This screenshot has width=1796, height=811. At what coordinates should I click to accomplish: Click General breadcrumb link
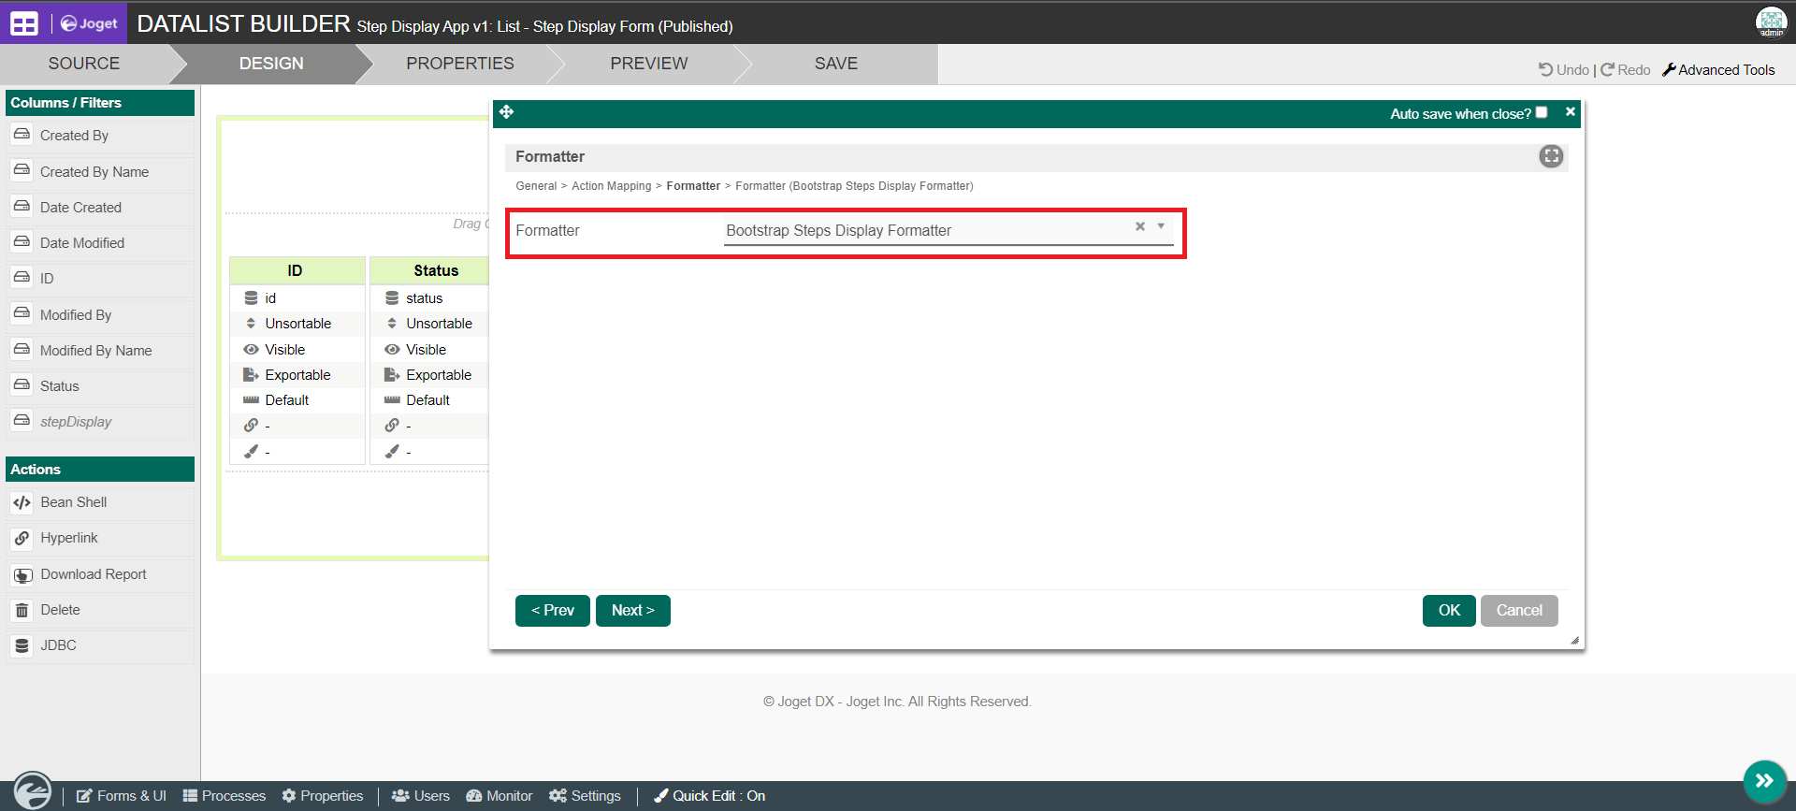point(536,186)
